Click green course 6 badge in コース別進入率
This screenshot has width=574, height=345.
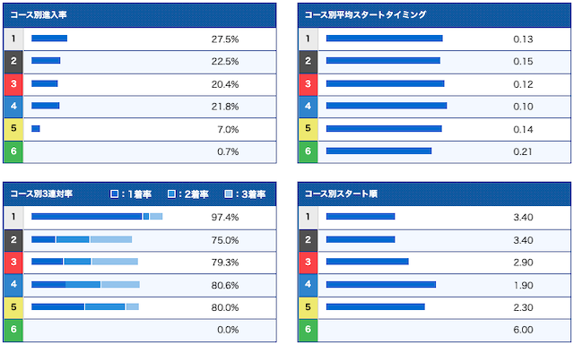point(13,151)
